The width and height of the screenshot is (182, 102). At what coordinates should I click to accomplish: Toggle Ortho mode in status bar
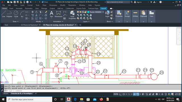pos(121,94)
